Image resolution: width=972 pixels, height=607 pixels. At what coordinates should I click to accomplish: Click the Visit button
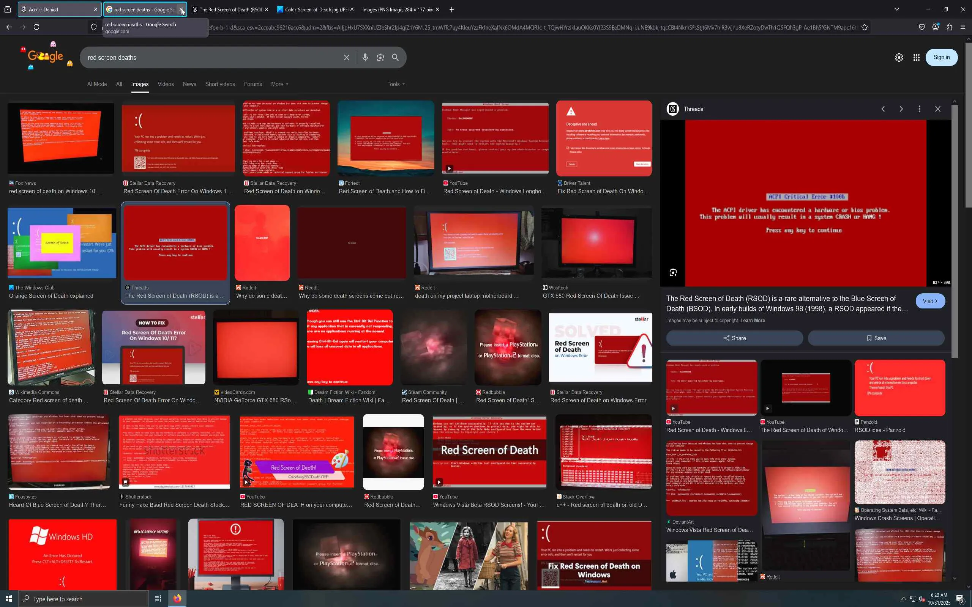930,301
